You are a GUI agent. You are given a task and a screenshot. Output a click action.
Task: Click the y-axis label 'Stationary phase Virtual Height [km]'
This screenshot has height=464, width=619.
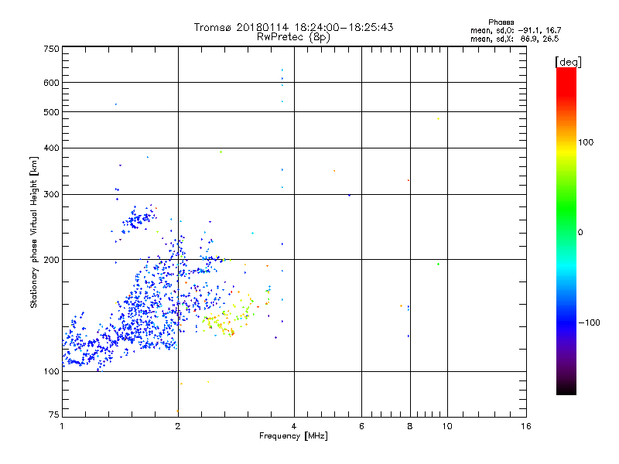click(x=34, y=233)
